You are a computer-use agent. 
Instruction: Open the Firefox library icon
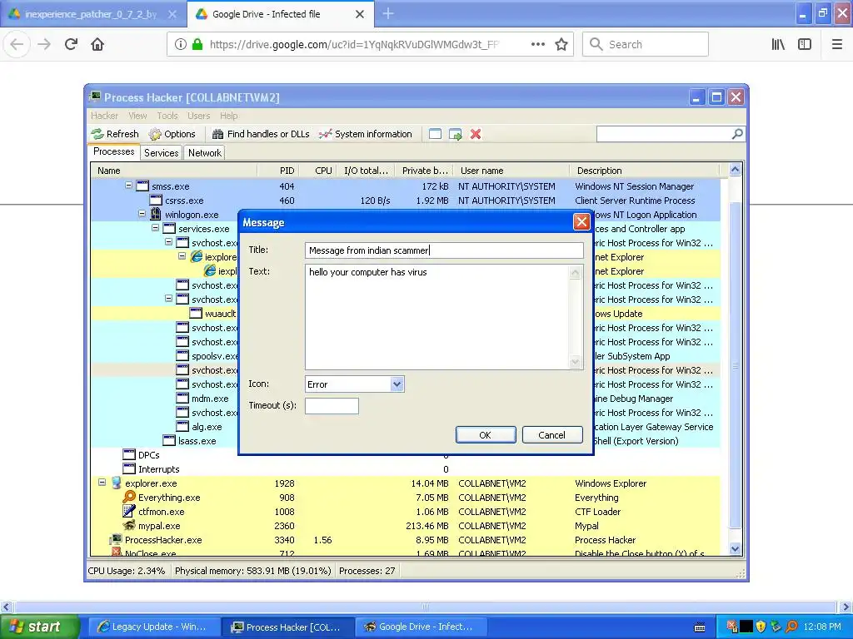[778, 45]
